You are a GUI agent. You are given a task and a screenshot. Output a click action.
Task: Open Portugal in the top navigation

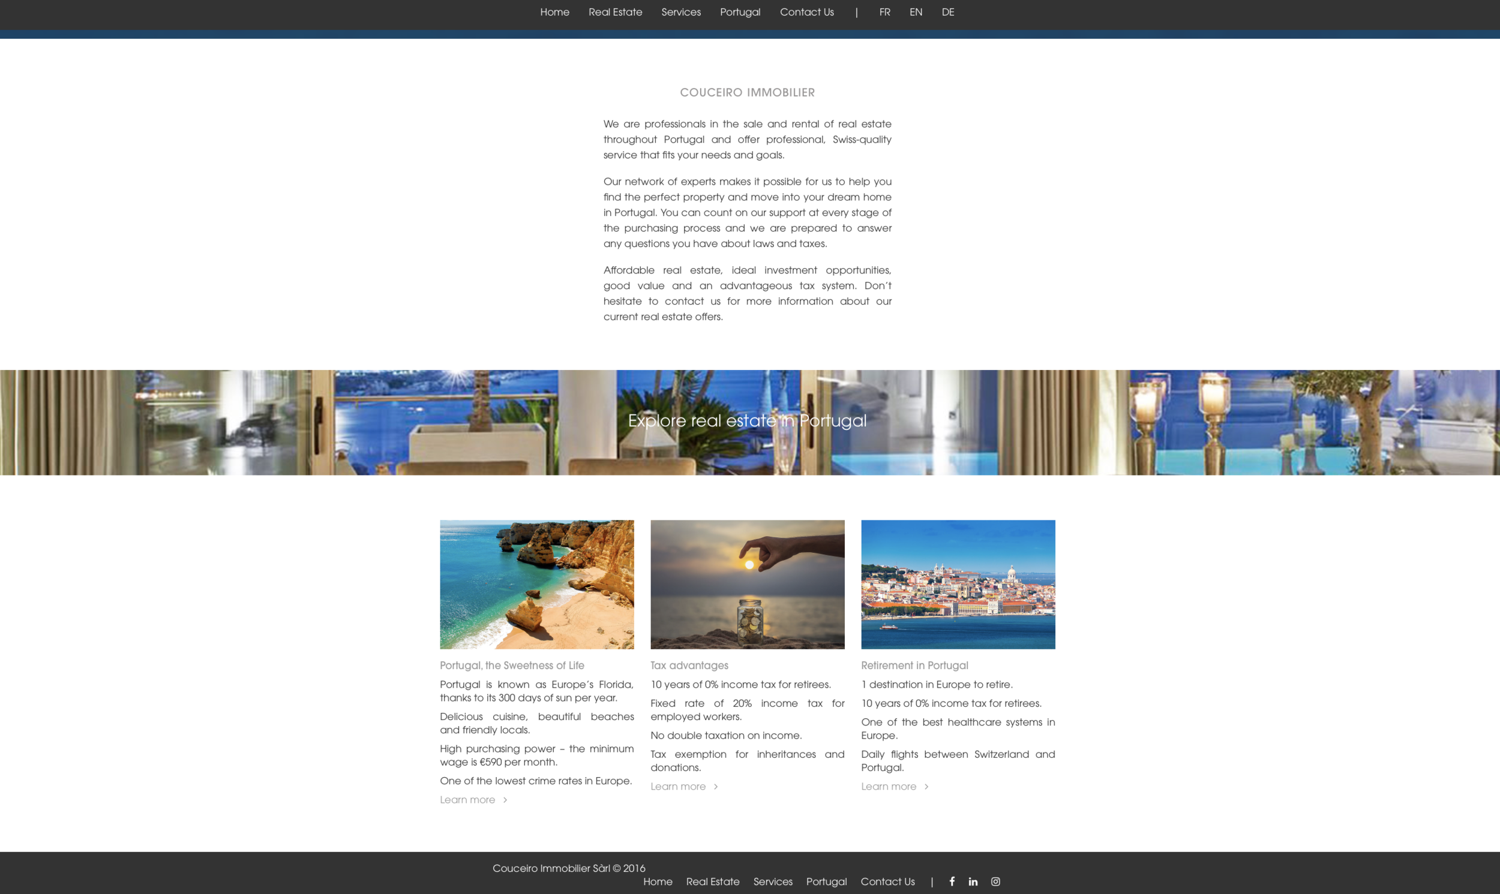click(740, 12)
